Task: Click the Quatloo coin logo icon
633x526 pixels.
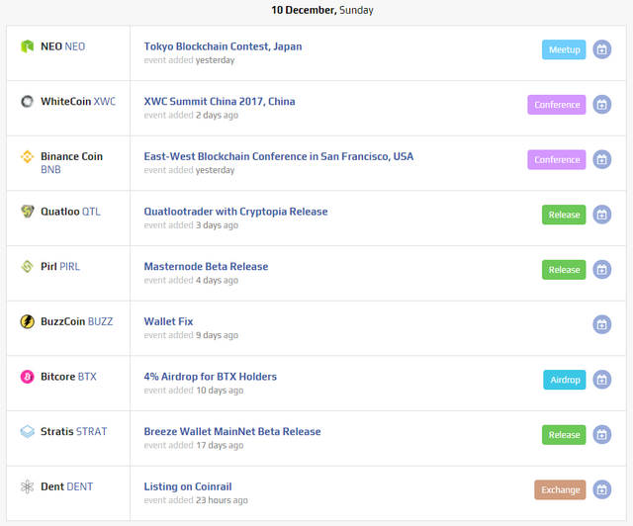Action: 27,212
